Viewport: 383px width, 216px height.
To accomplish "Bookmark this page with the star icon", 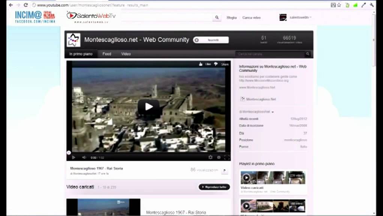I will pos(339,5).
